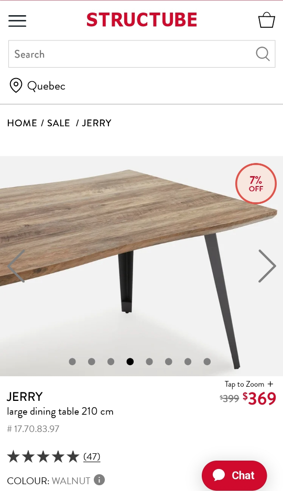Click the STRUCTUBE logo
The width and height of the screenshot is (283, 491).
pyautogui.click(x=142, y=20)
